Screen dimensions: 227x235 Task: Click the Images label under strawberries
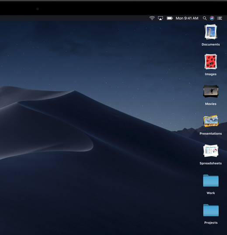click(x=211, y=74)
